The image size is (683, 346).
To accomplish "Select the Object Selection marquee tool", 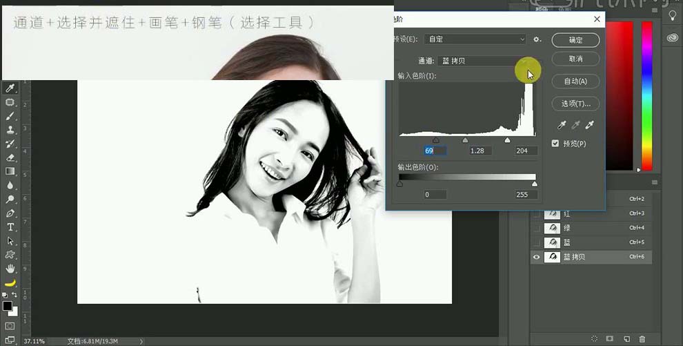I will pos(10,102).
